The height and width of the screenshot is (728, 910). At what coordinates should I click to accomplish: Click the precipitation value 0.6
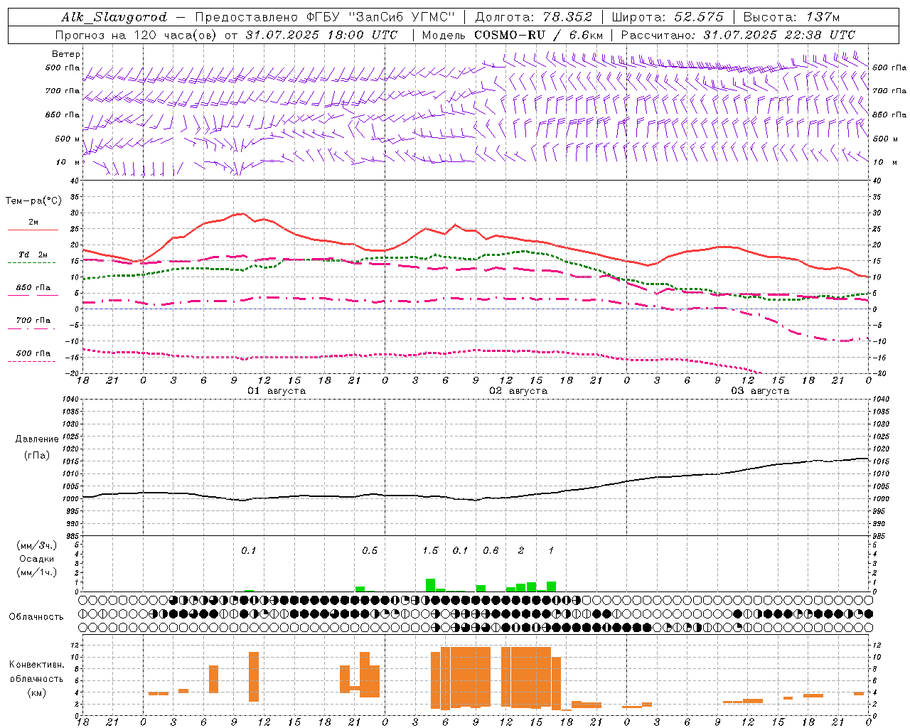[491, 551]
